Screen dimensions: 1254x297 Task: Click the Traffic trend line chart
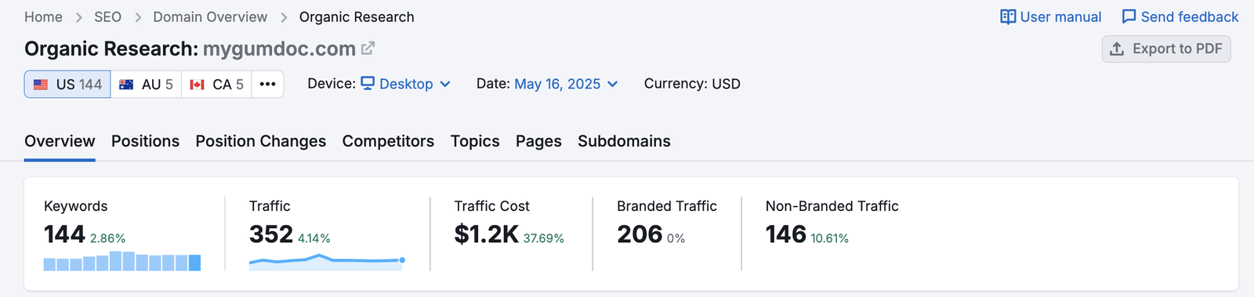(x=327, y=262)
